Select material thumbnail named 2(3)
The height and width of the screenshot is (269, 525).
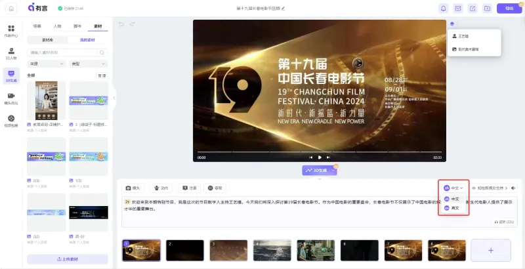coord(47,157)
